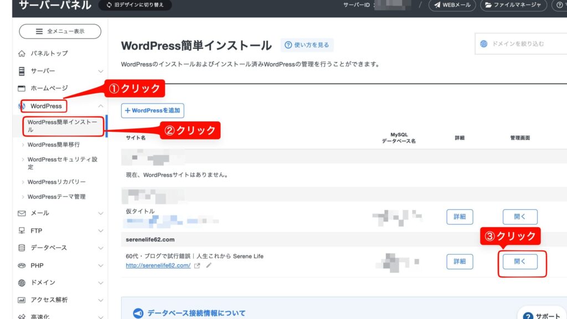Viewport: 567px width, 319px height.
Task: Click データベース接続情報について heading
Action: click(x=197, y=313)
